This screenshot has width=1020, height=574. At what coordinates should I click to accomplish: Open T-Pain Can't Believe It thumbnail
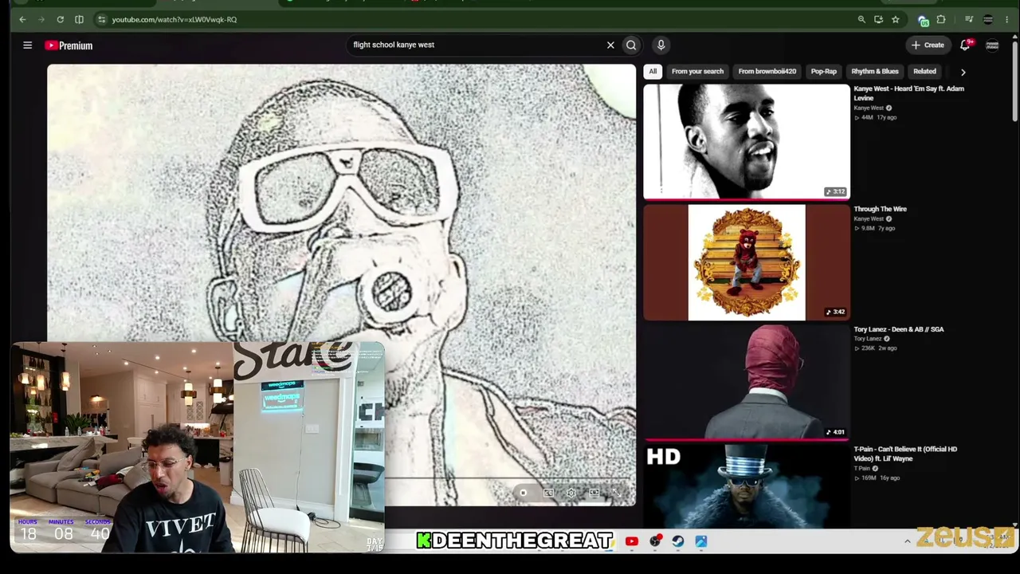(x=747, y=486)
